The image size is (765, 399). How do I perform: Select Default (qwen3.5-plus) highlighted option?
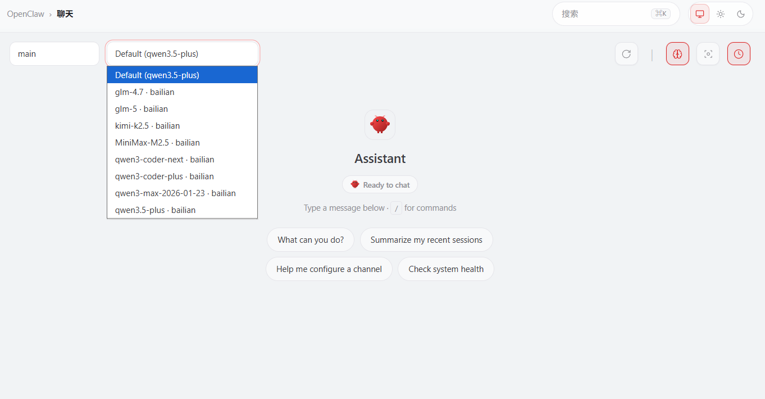[183, 75]
